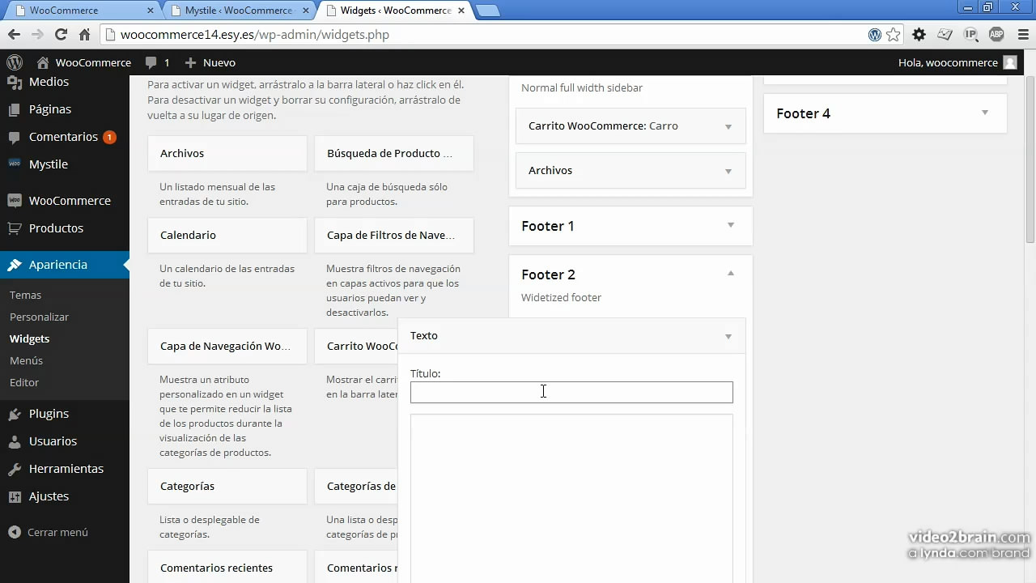Viewport: 1036px width, 583px height.
Task: Click the browser address bar URL
Action: click(255, 35)
